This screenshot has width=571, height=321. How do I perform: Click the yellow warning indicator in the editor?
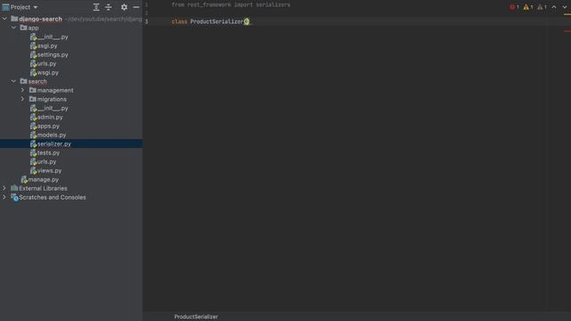tap(527, 7)
